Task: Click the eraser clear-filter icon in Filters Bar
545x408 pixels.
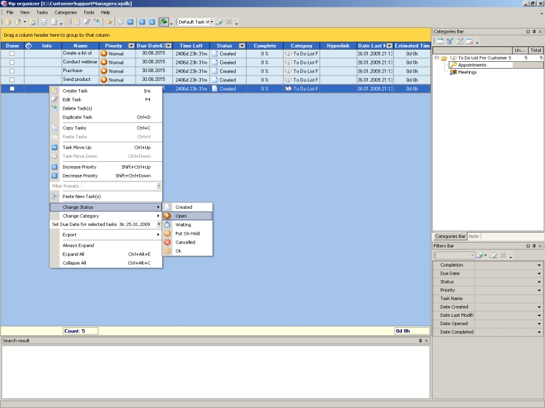Action: (x=493, y=256)
